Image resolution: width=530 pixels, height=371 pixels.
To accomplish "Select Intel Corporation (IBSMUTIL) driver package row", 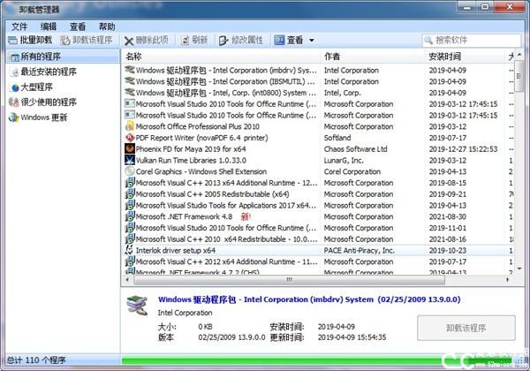I will click(318, 81).
